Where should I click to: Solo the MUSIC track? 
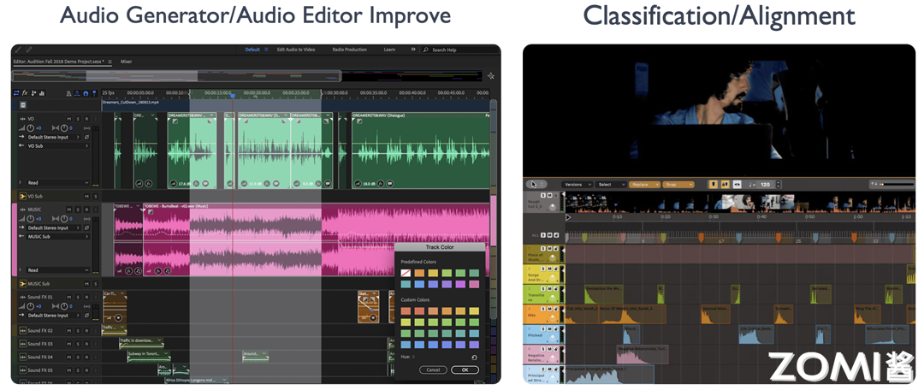tap(78, 210)
